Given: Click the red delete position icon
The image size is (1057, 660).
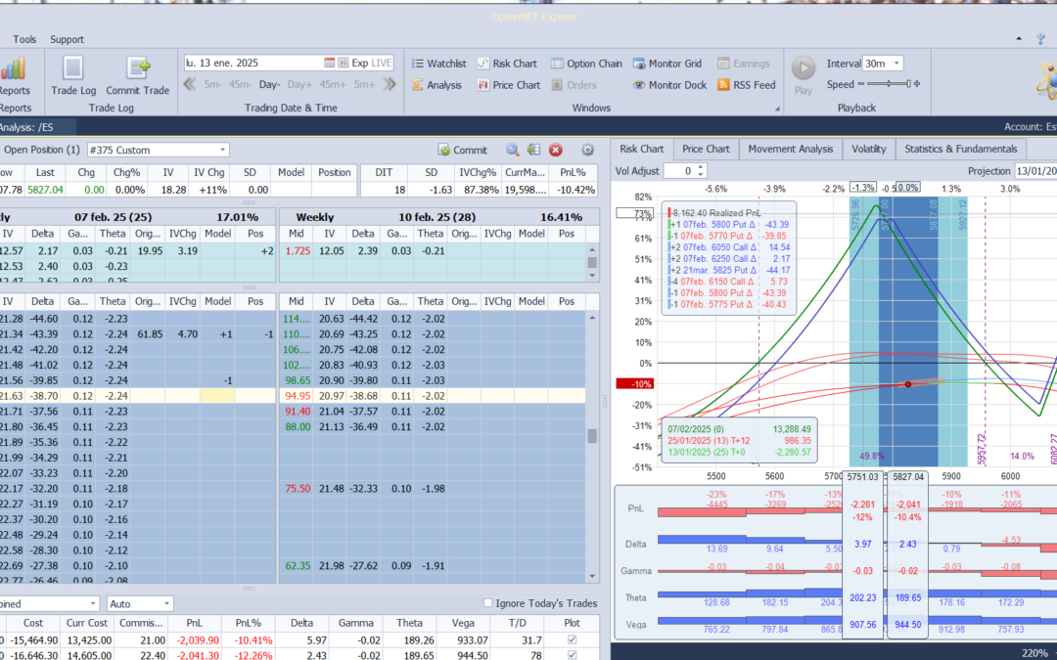Looking at the screenshot, I should tap(556, 150).
